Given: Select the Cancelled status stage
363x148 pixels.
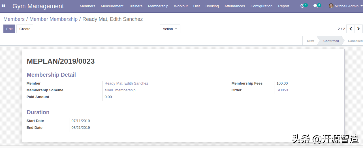Looking at the screenshot, I should (x=355, y=41).
